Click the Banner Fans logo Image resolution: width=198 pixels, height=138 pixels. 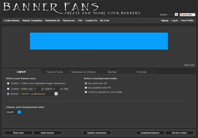pos(72,9)
